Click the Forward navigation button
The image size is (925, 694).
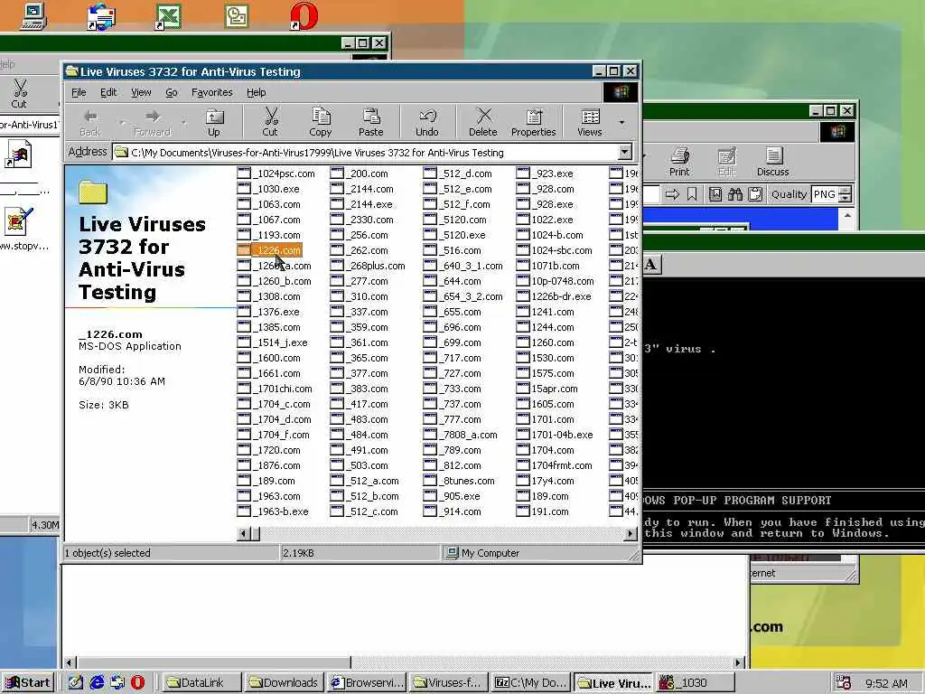tap(152, 122)
